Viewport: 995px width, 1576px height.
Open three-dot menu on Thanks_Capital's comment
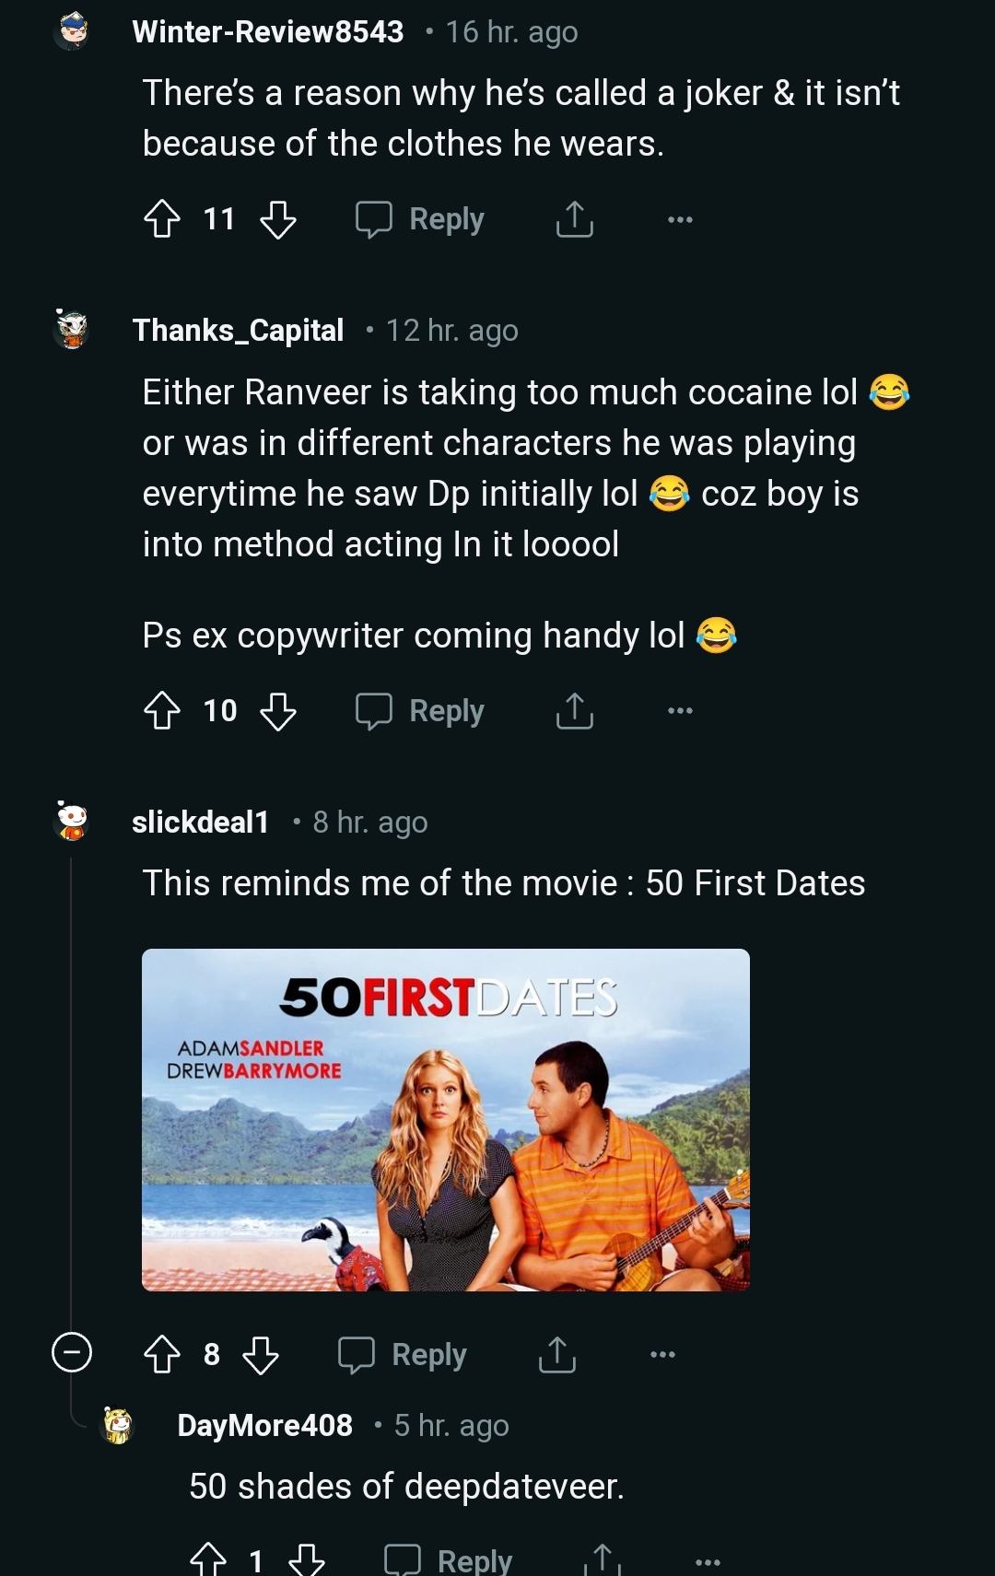[x=680, y=711]
